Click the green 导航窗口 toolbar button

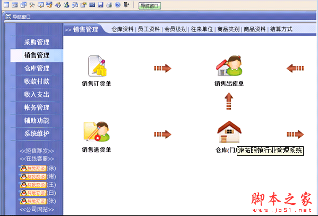tap(150, 6)
